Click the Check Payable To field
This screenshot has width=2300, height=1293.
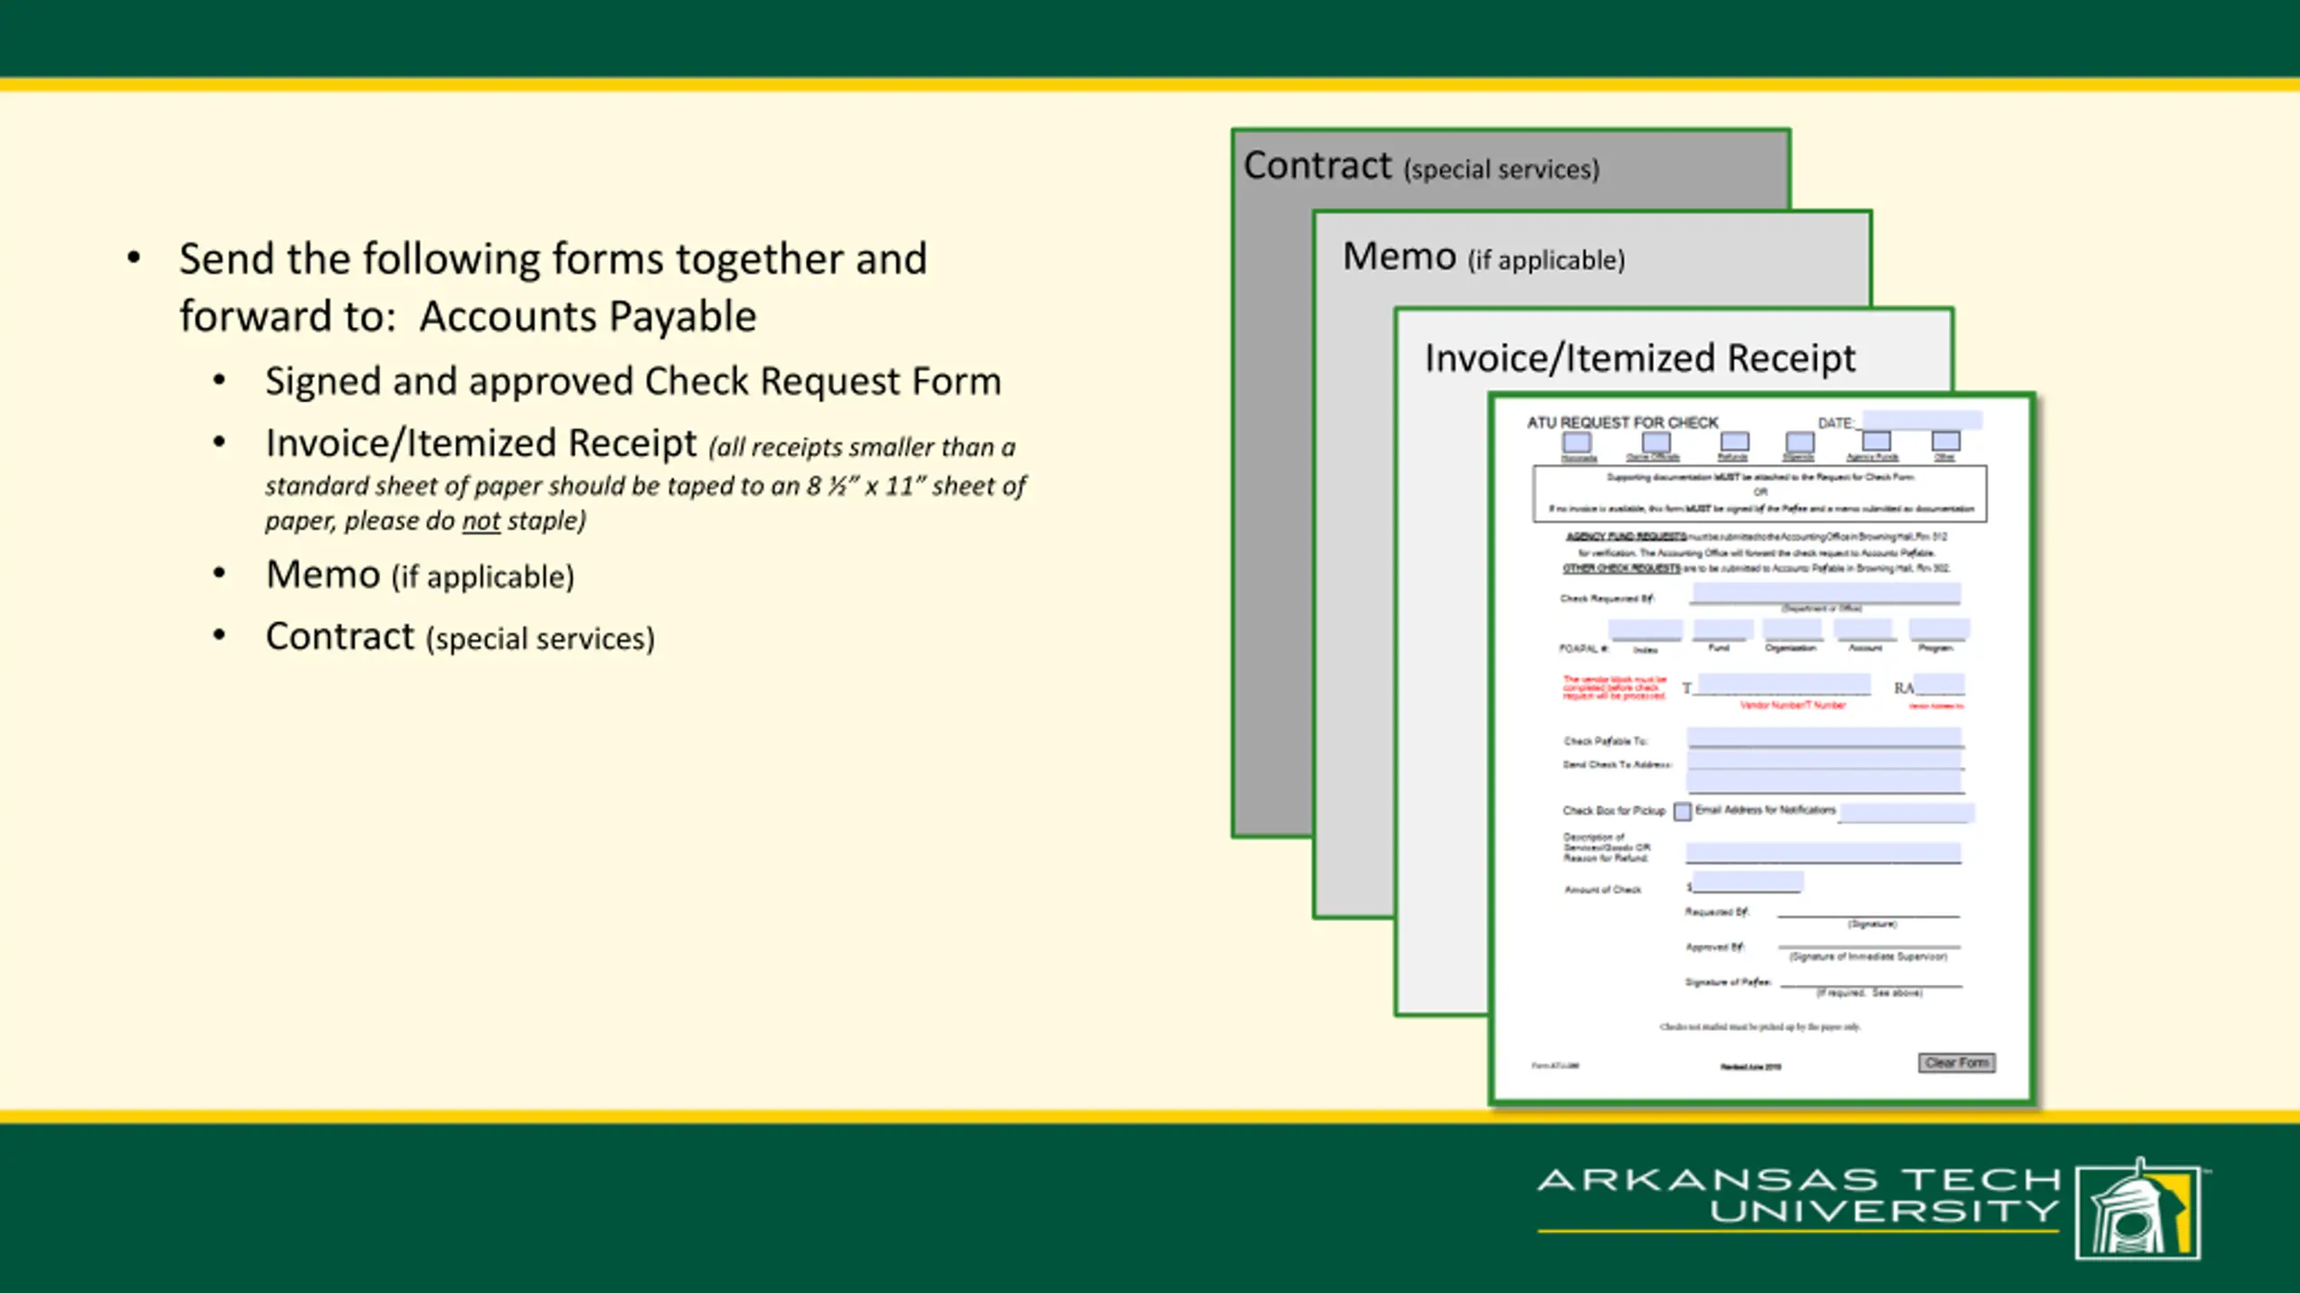[x=1825, y=738]
